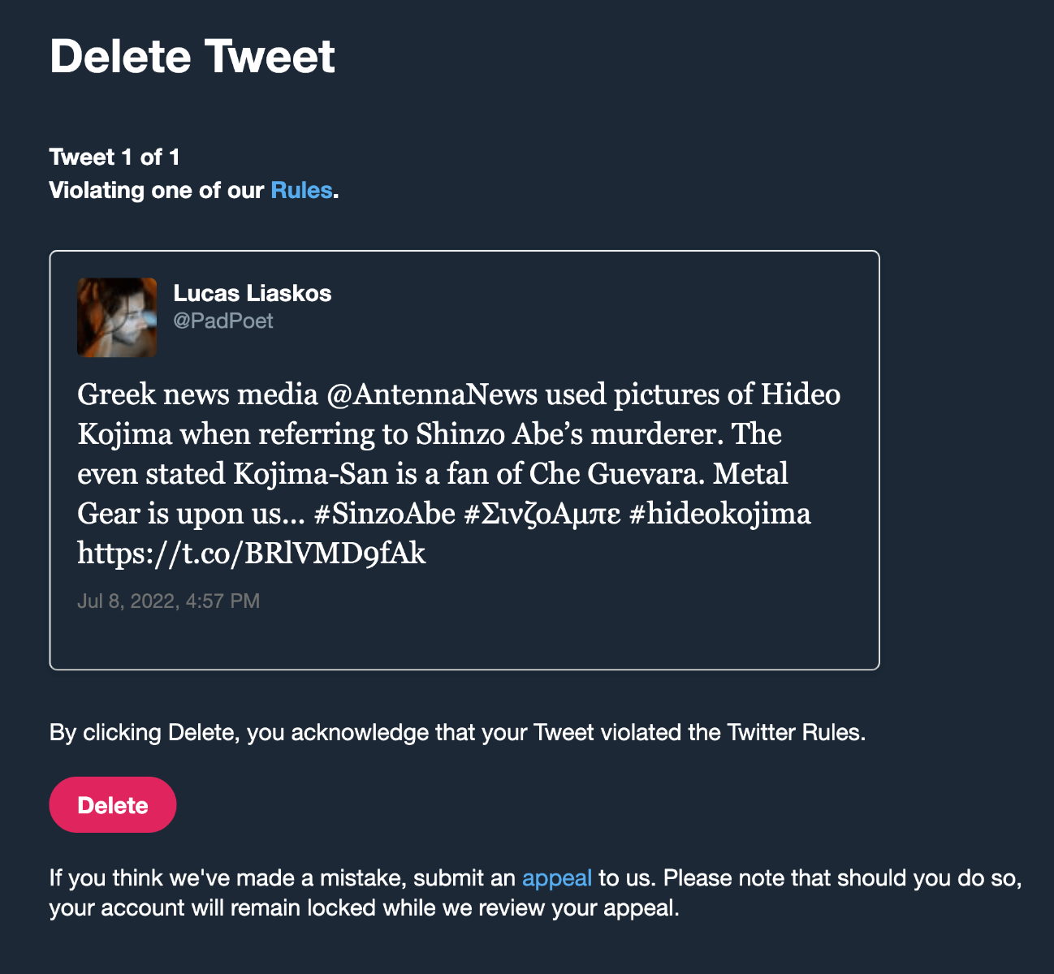This screenshot has width=1054, height=974.
Task: Click the Jul 8, 2022 timestamp
Action: click(169, 601)
